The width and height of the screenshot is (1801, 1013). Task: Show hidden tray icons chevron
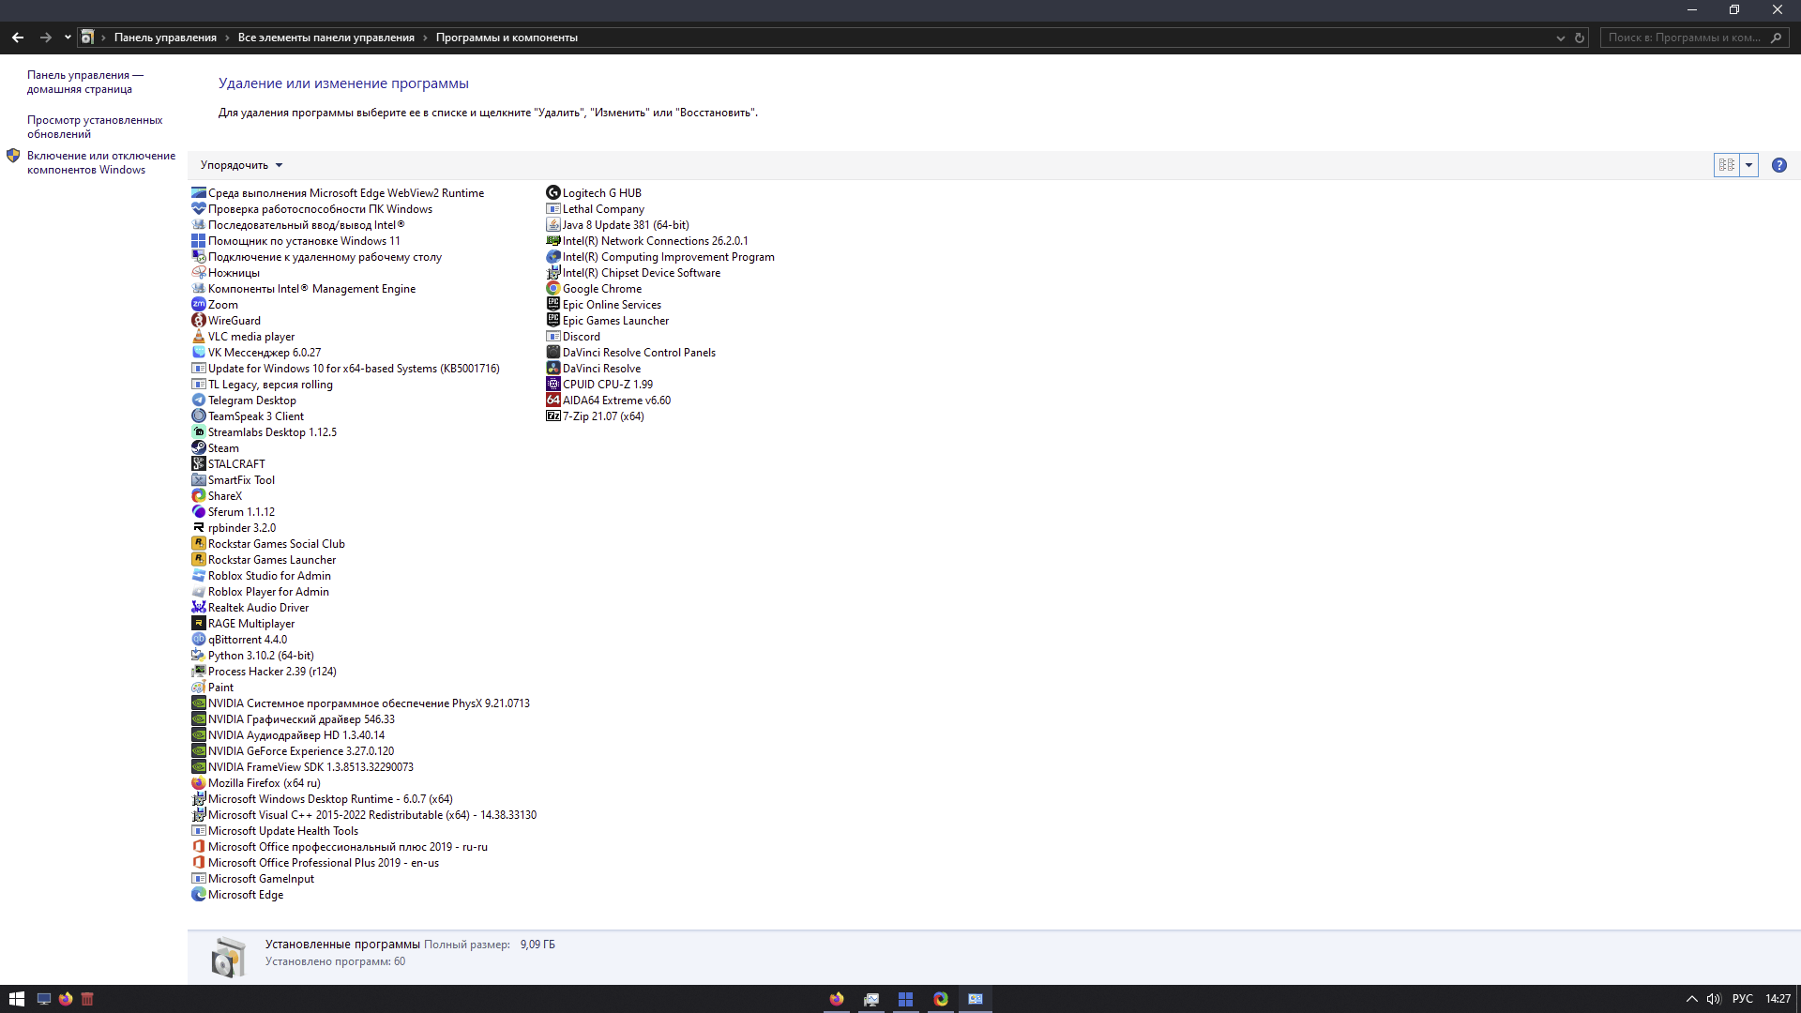point(1691,999)
